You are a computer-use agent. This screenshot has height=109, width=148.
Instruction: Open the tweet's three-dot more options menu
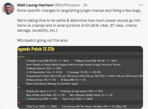141,5
